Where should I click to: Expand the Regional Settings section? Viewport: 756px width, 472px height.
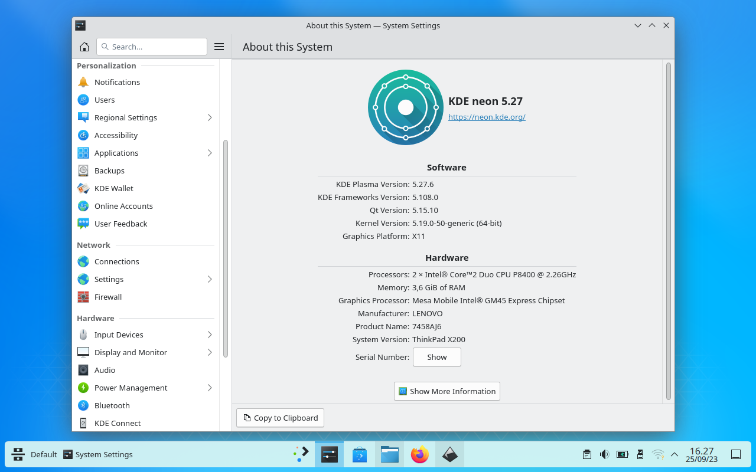(x=209, y=117)
